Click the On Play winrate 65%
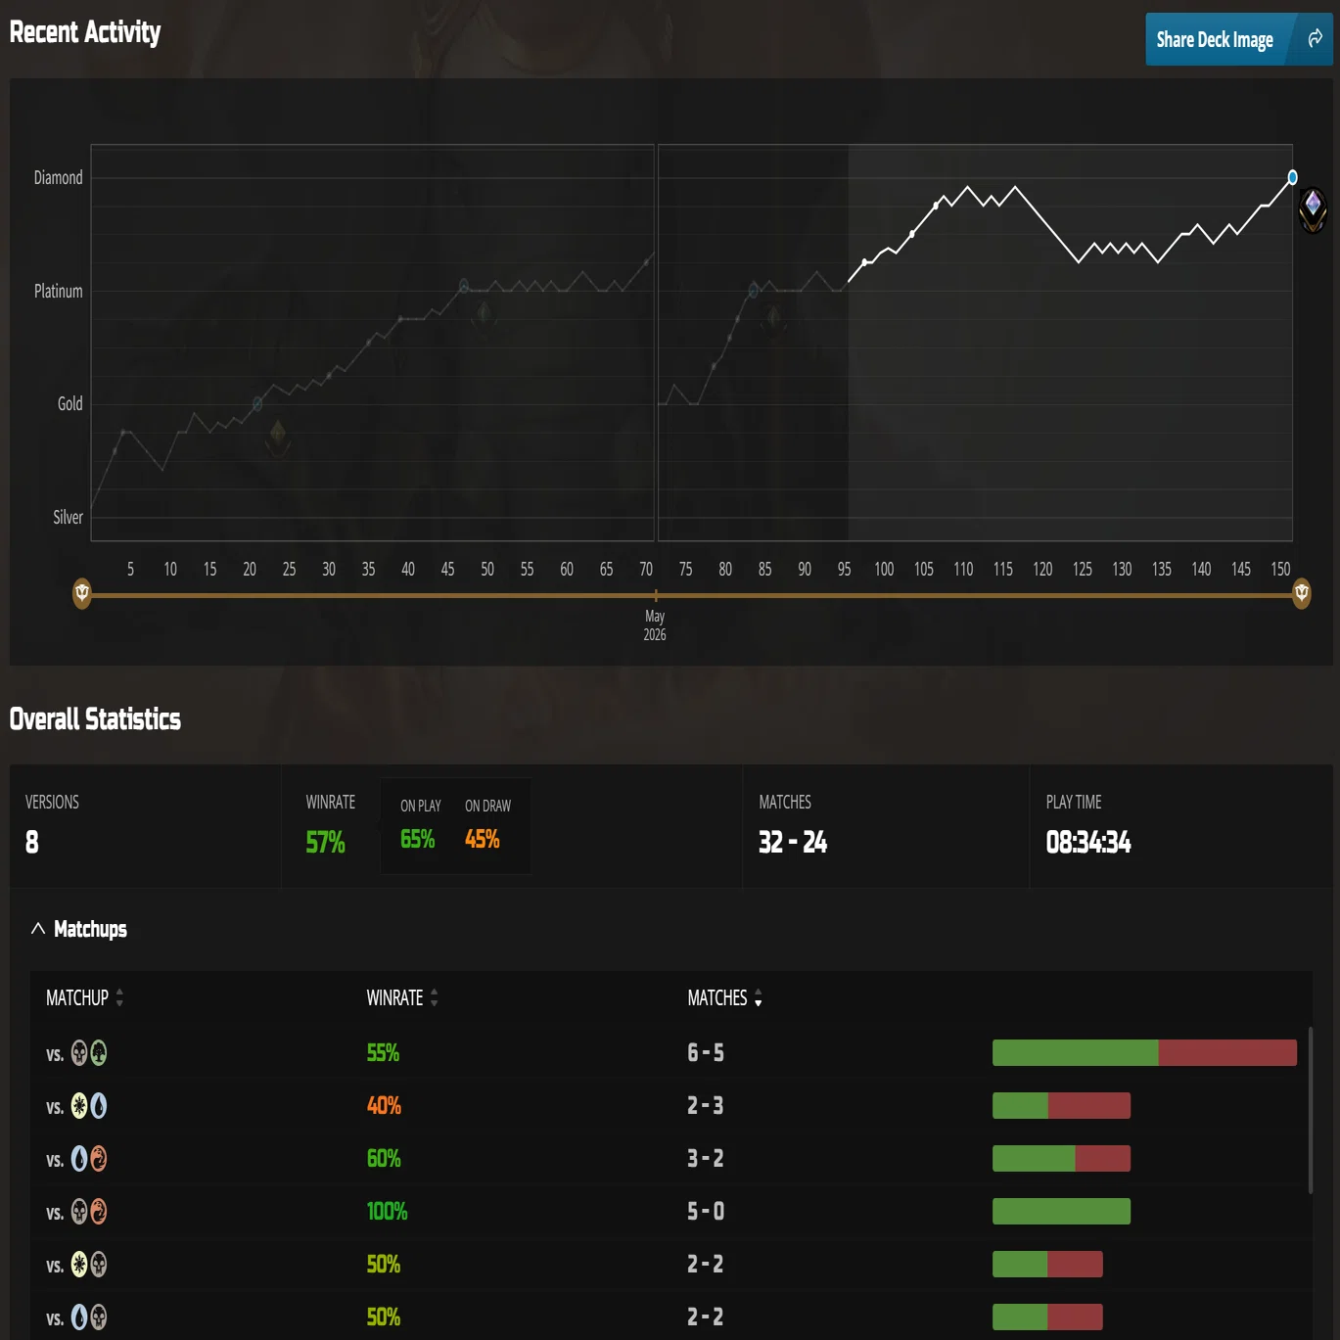This screenshot has height=1340, width=1340. pyautogui.click(x=418, y=839)
